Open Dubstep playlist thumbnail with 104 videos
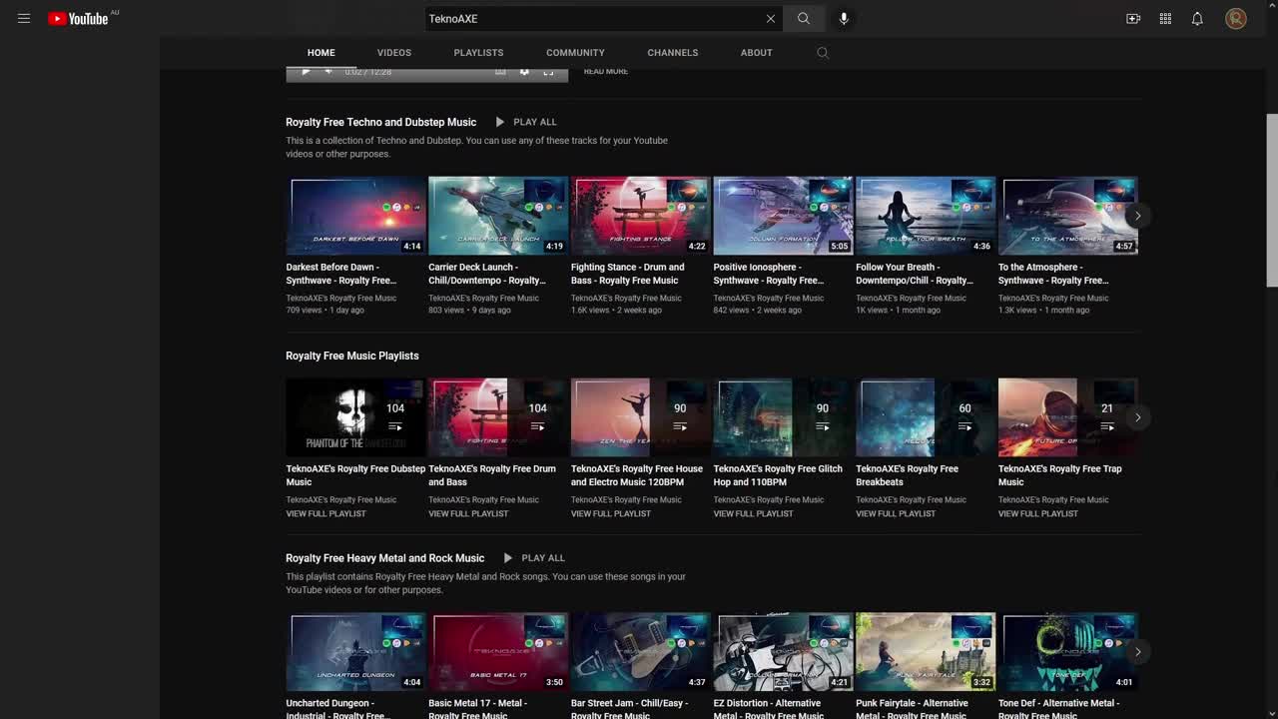Viewport: 1278px width, 719px height. click(x=355, y=417)
